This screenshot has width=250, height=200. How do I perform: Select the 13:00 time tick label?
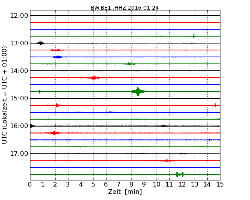(19, 43)
